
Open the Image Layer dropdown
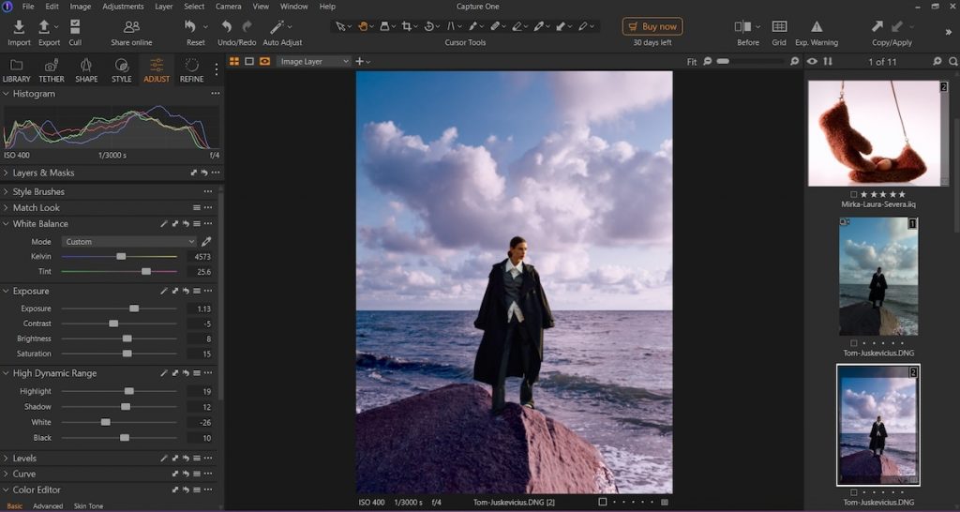pyautogui.click(x=313, y=61)
